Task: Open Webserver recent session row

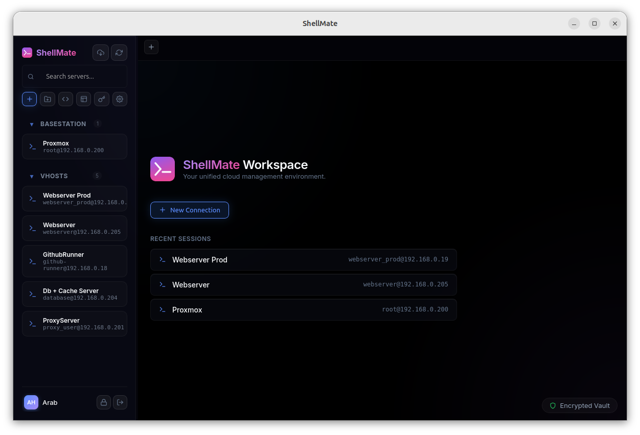Action: point(304,284)
